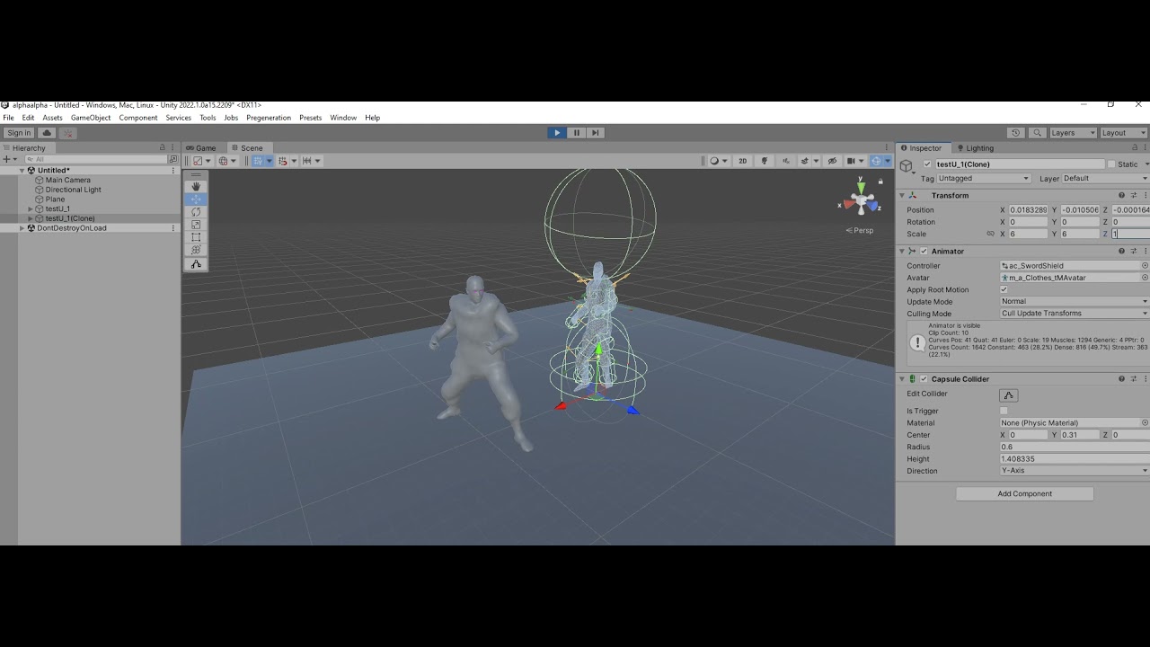
Task: Expand the DontDestroyOnLoad hierarchy item
Action: point(21,227)
